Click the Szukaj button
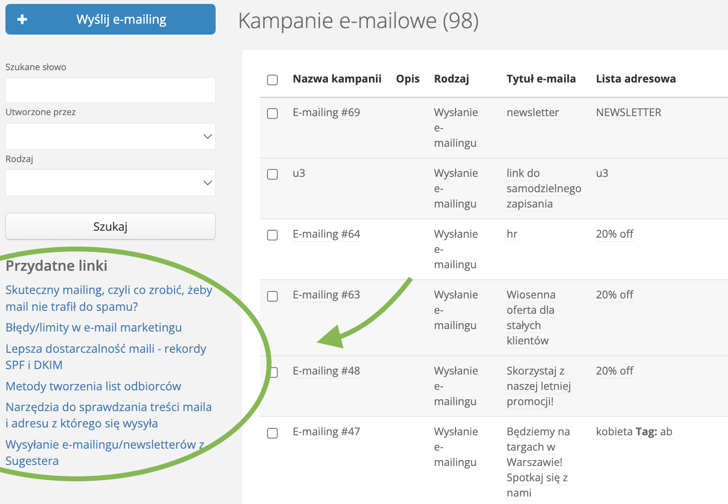The height and width of the screenshot is (504, 728). tap(110, 226)
